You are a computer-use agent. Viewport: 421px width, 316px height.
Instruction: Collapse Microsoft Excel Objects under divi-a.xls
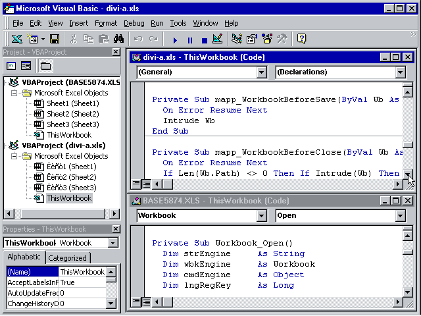(x=14, y=156)
